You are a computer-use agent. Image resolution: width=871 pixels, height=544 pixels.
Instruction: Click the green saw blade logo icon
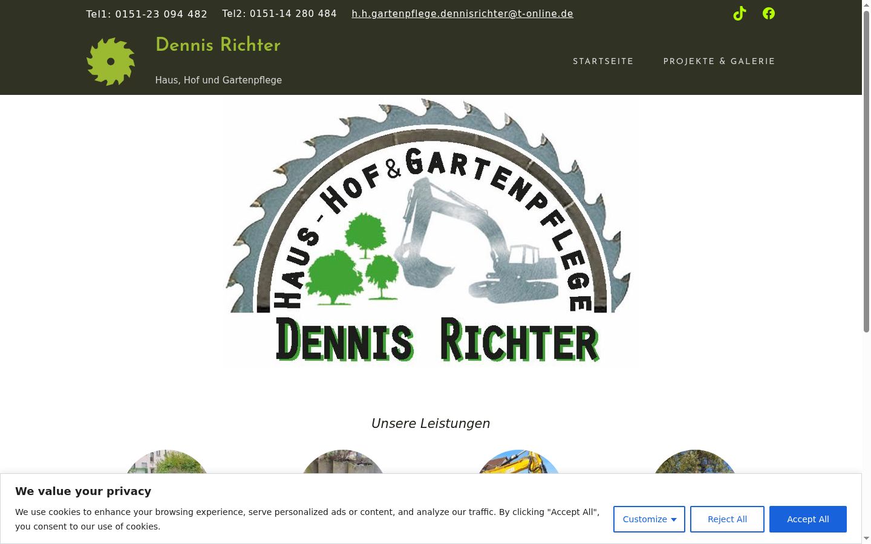pyautogui.click(x=111, y=62)
